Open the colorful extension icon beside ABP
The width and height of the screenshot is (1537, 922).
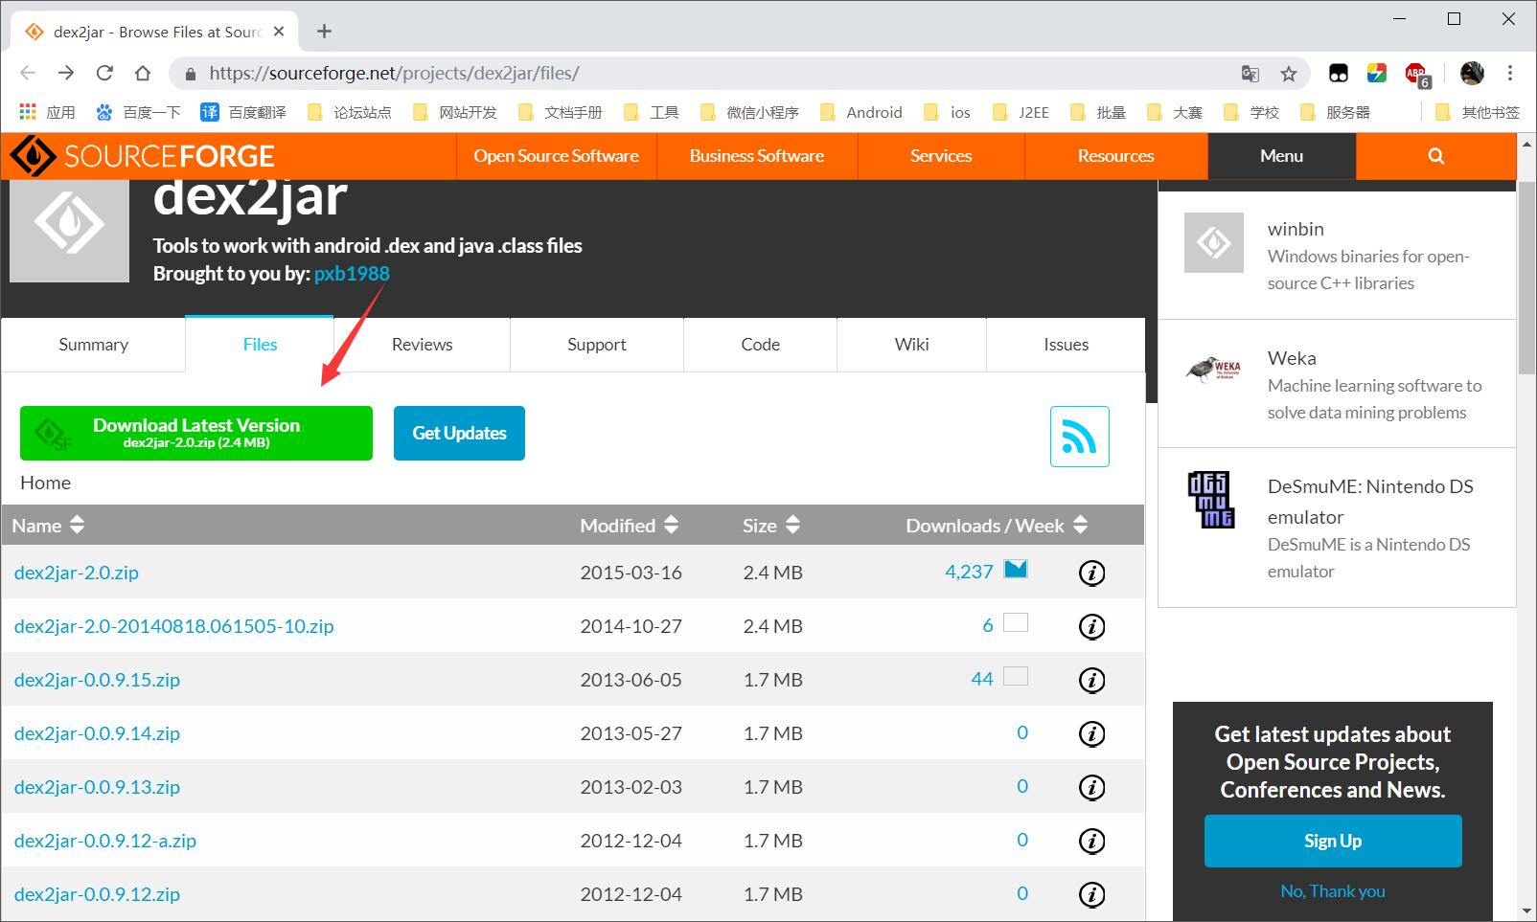[1377, 73]
